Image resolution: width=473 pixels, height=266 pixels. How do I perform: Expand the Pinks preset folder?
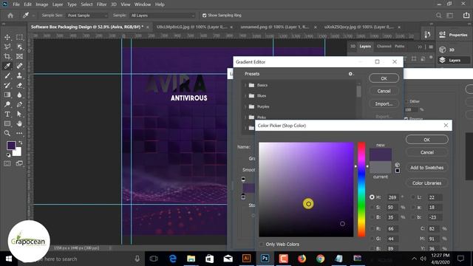(x=245, y=117)
